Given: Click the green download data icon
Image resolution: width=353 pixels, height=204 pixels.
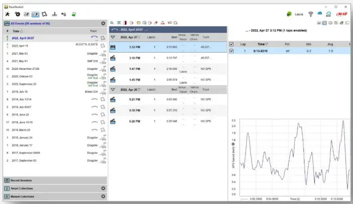Looking at the screenshot, I should click(74, 14).
